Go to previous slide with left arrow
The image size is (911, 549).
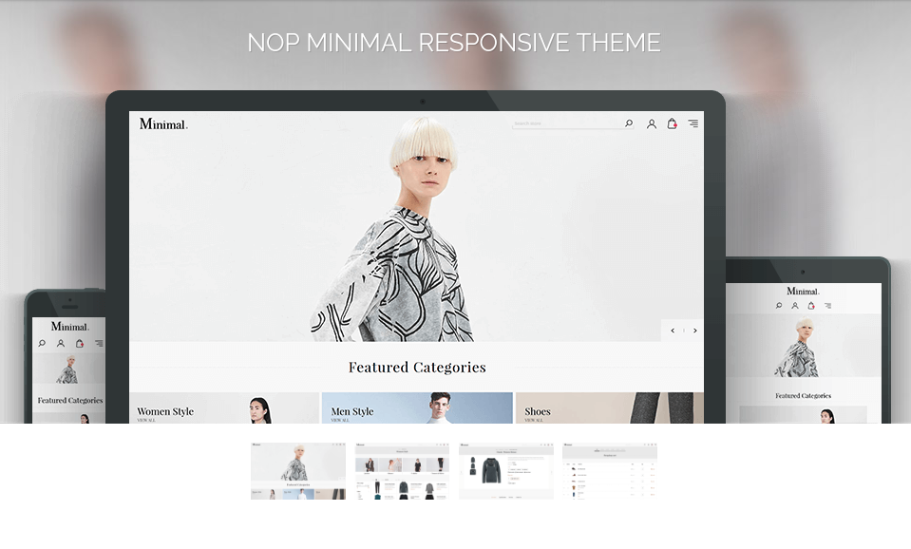(x=673, y=331)
